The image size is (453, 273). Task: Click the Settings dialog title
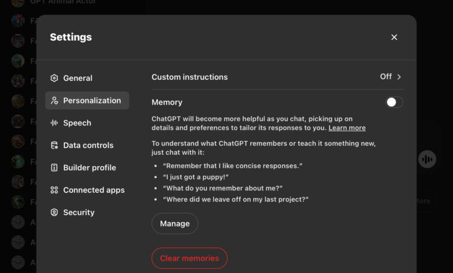[71, 37]
